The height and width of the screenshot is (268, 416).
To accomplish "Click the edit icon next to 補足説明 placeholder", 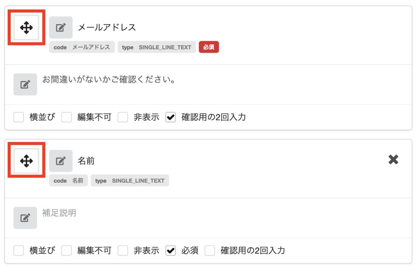I will (x=25, y=218).
